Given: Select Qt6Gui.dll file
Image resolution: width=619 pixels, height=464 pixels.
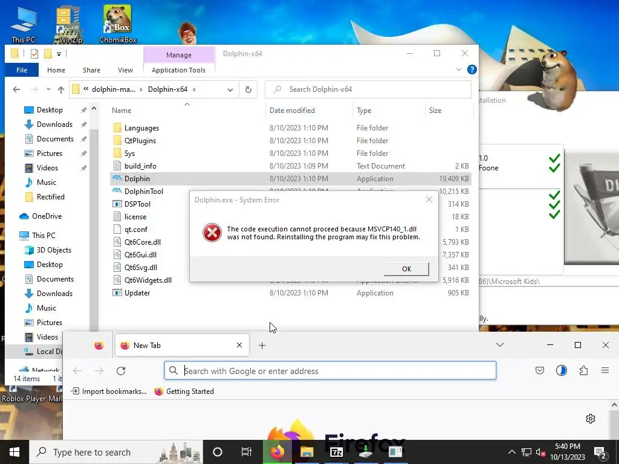Looking at the screenshot, I should [140, 255].
